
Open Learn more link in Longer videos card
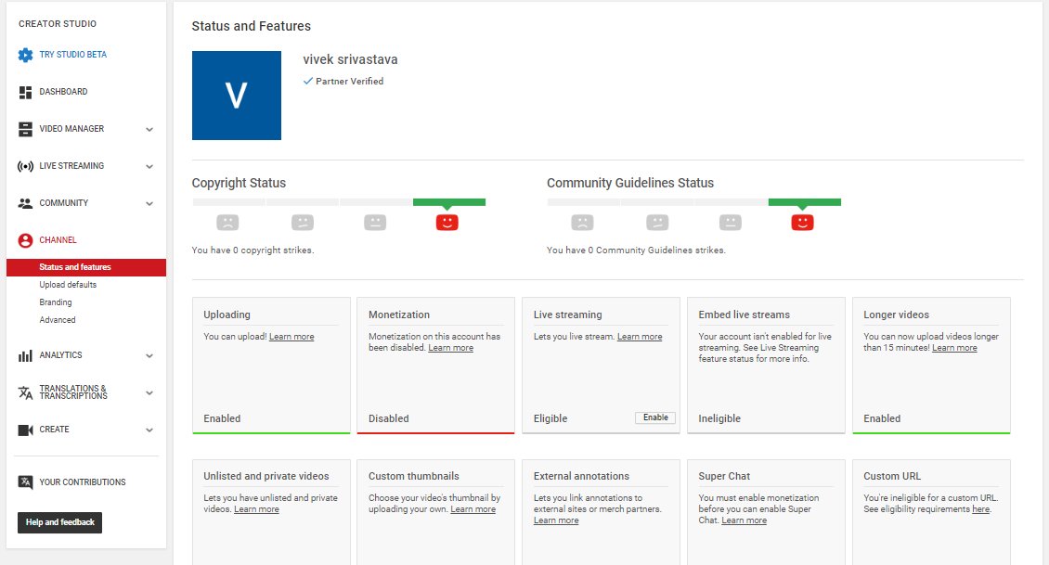(x=954, y=348)
